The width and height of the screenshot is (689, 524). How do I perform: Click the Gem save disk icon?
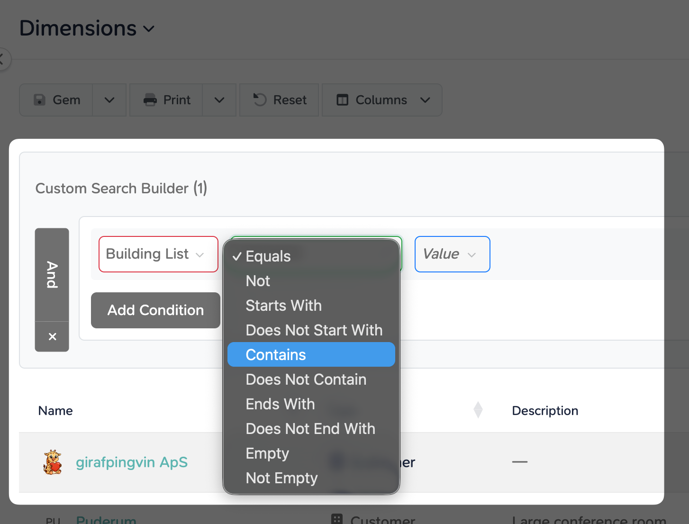[40, 100]
